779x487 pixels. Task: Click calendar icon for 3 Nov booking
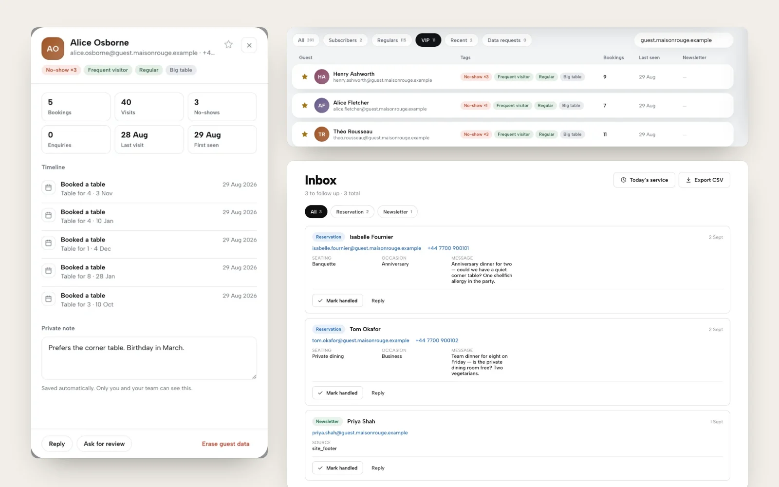[x=48, y=187]
